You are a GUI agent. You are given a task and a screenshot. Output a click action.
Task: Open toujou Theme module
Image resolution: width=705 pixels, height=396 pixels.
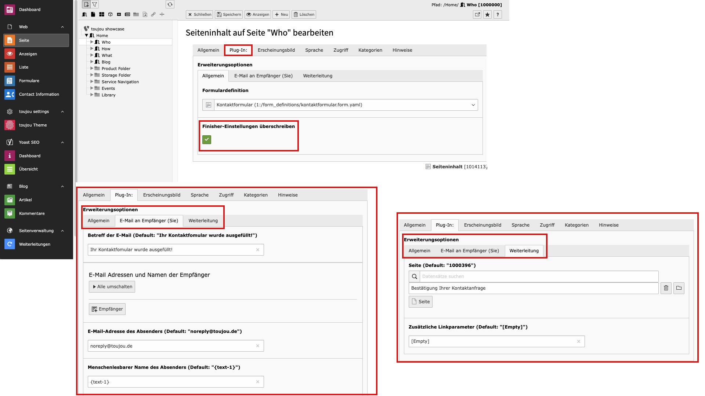pyautogui.click(x=33, y=125)
